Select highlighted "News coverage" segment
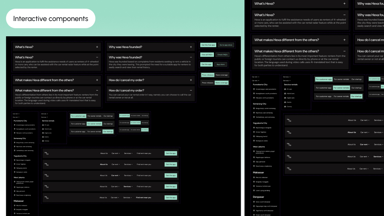Image resolution: width=384 pixels, height=216 pixels. 222,83
